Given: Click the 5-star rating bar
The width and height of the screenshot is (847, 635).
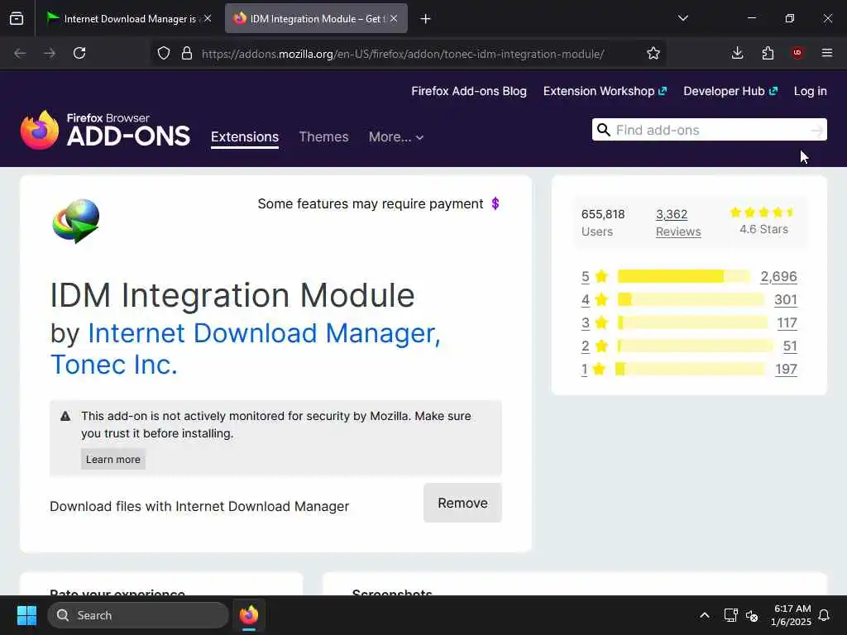Looking at the screenshot, I should point(684,276).
